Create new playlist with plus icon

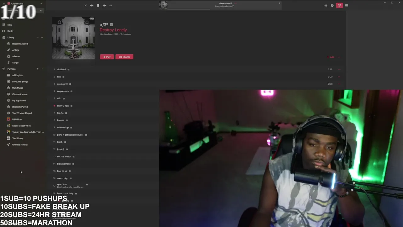37,69
